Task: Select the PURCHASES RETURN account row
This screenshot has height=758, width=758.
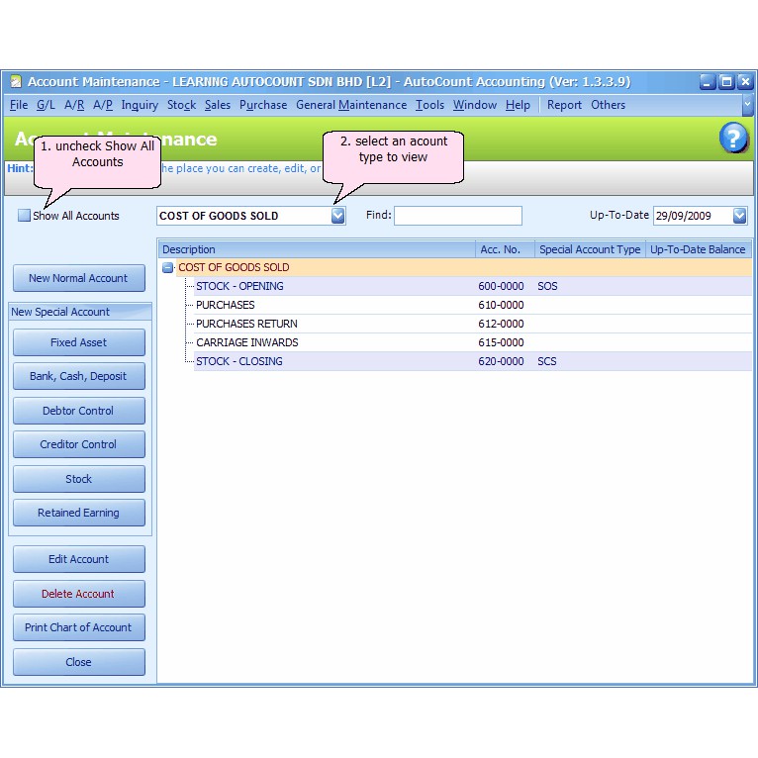Action: (x=246, y=324)
